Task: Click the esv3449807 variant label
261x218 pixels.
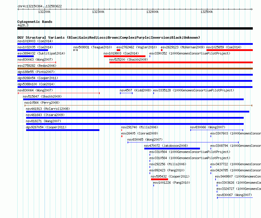Action: [x=238, y=176]
